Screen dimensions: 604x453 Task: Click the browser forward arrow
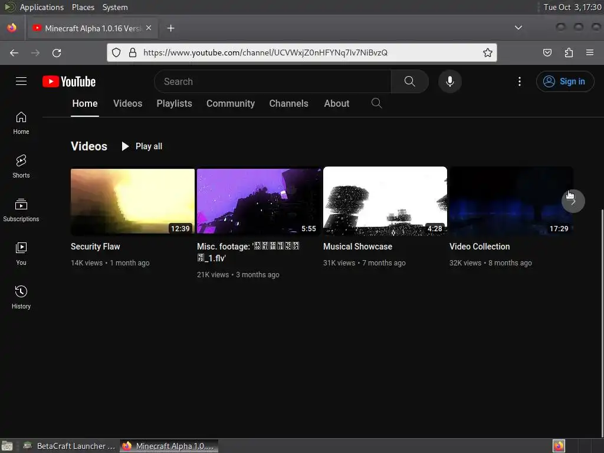[x=35, y=52]
